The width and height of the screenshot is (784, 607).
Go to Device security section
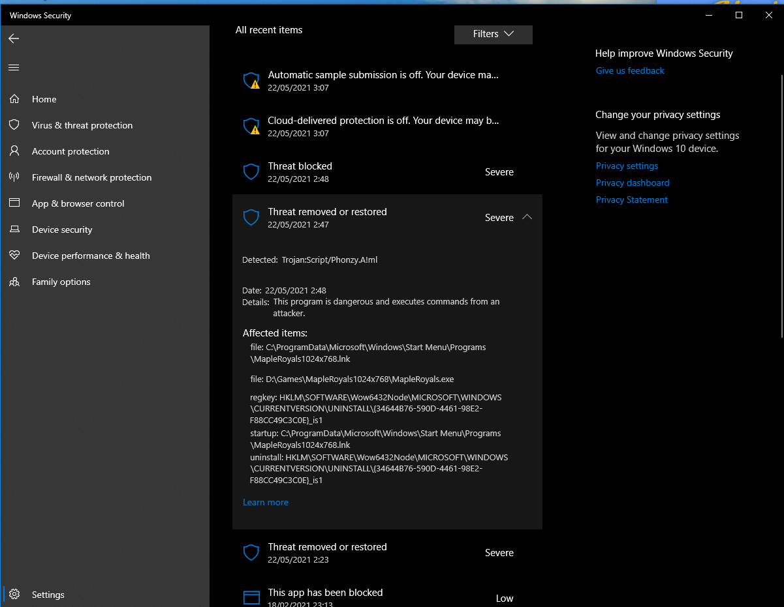(x=62, y=229)
